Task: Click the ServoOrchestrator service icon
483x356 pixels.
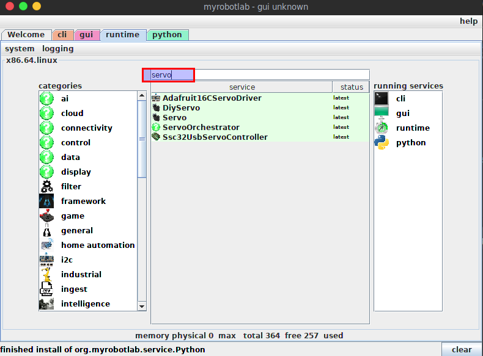Action: (156, 127)
